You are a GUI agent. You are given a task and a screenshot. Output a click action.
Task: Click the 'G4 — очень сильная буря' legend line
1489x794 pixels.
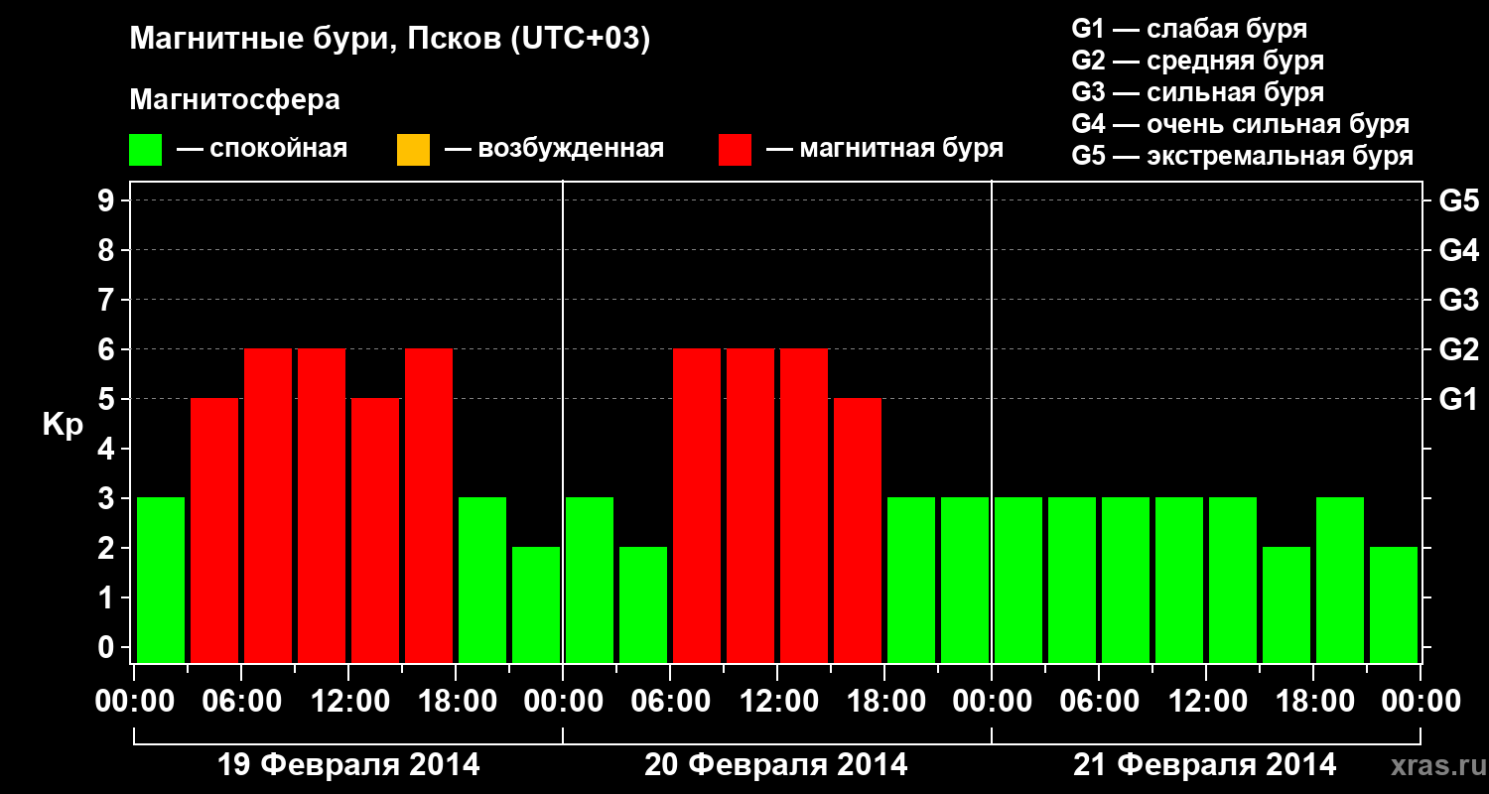(1240, 124)
